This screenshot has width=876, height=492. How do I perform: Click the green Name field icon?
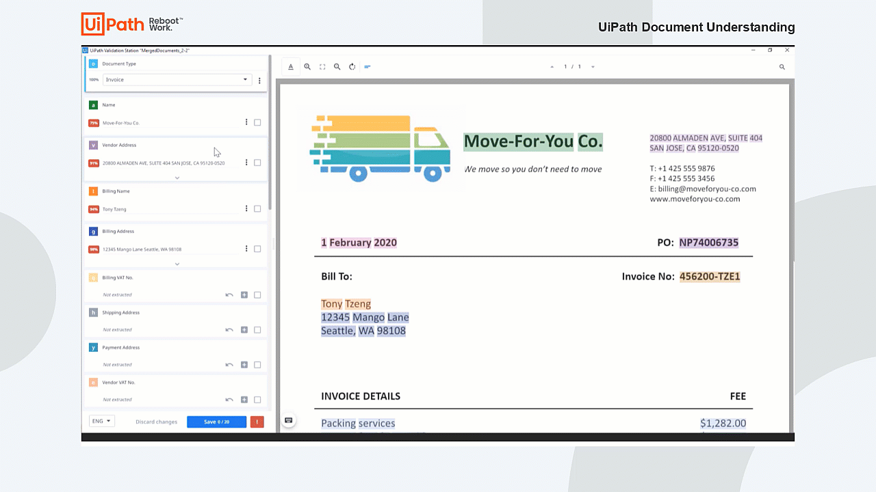coord(93,105)
